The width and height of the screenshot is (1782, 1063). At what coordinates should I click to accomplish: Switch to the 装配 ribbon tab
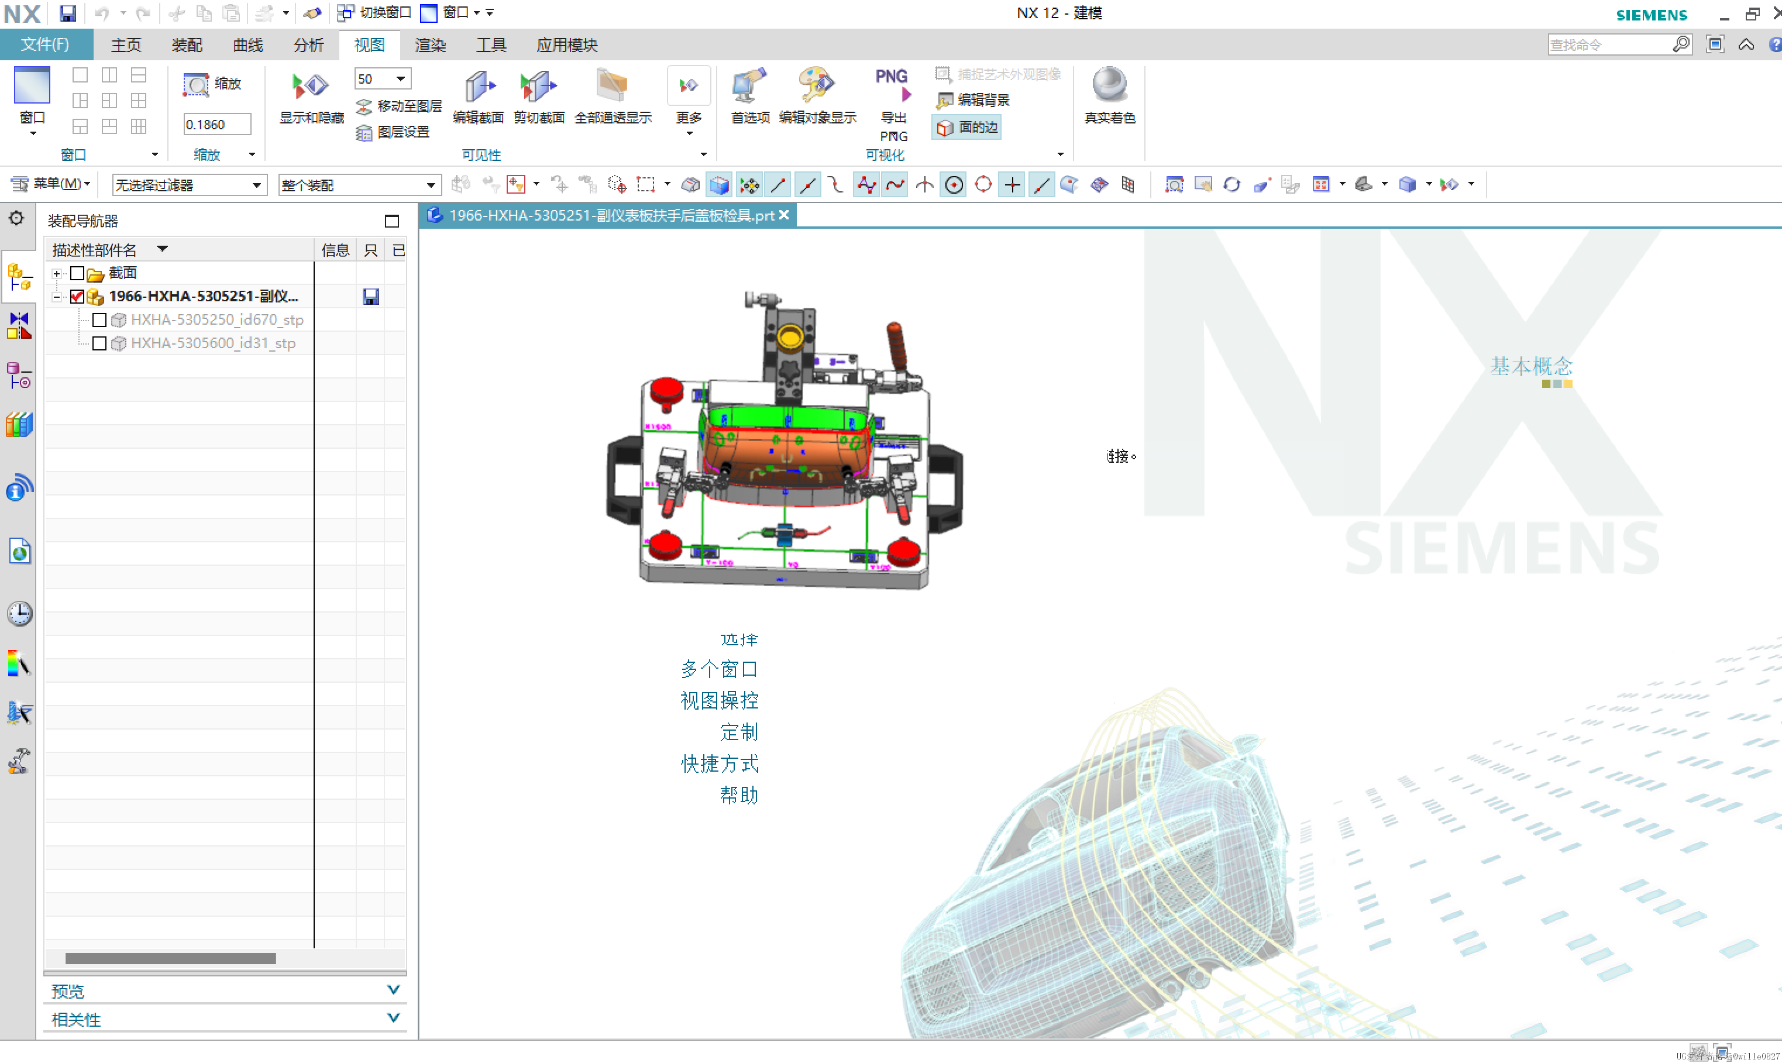[187, 45]
